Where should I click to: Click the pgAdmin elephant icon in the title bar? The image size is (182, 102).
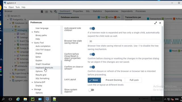[x=5, y=3]
